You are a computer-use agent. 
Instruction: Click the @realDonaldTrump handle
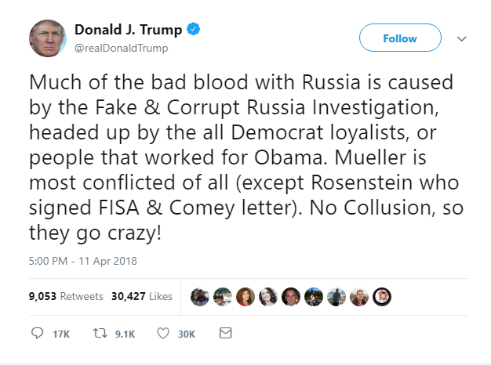click(x=122, y=48)
